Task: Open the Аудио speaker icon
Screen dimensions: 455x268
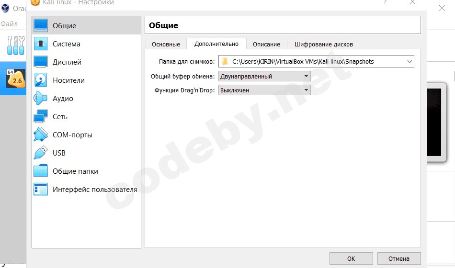Action: pos(40,98)
